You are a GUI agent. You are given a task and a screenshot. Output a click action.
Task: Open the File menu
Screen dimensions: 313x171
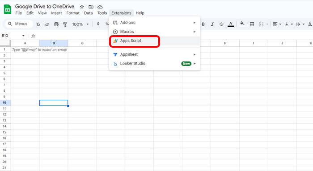(x=19, y=13)
